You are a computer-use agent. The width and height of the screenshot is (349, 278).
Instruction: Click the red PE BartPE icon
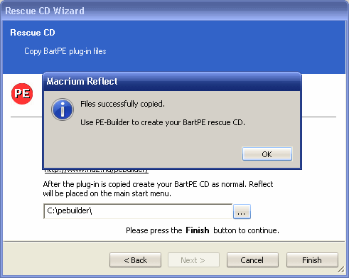[x=22, y=94]
